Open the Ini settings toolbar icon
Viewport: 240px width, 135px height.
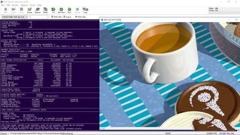click(x=53, y=10)
